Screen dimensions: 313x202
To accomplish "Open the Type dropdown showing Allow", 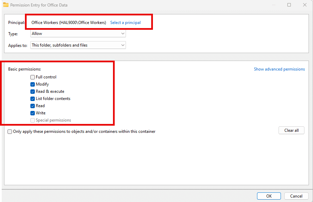I will pos(78,34).
